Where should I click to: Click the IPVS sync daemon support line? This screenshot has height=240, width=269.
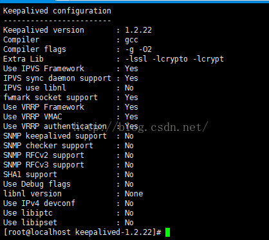point(71,78)
